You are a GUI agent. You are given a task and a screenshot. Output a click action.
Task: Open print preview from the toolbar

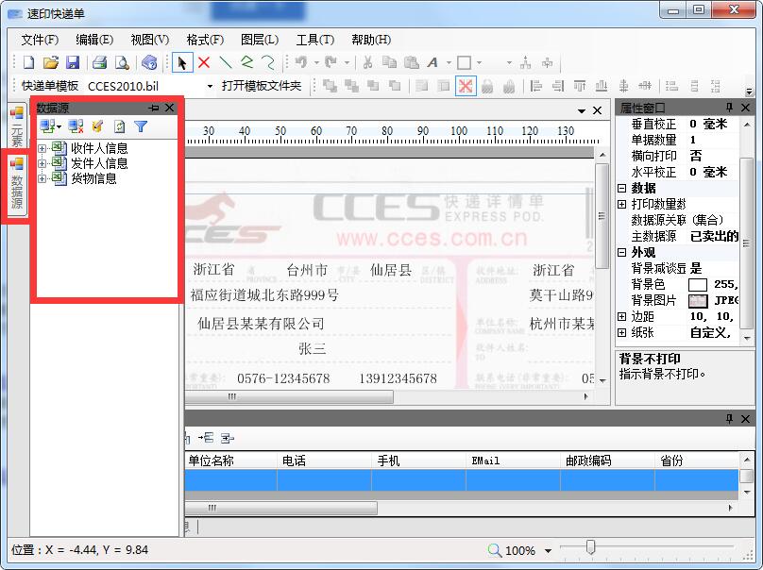point(122,63)
